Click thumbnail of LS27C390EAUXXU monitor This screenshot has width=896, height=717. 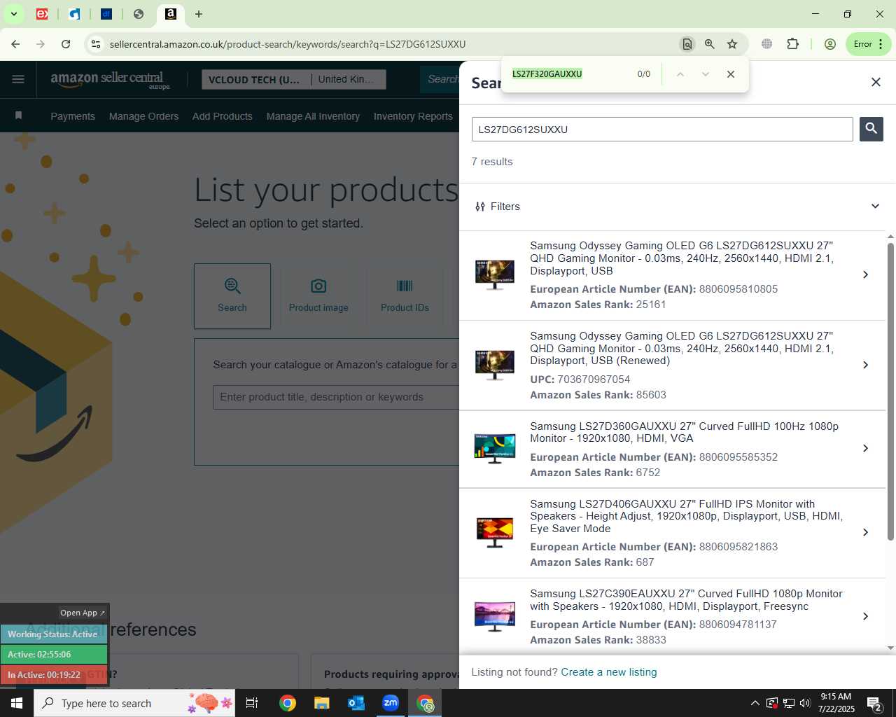click(x=494, y=616)
